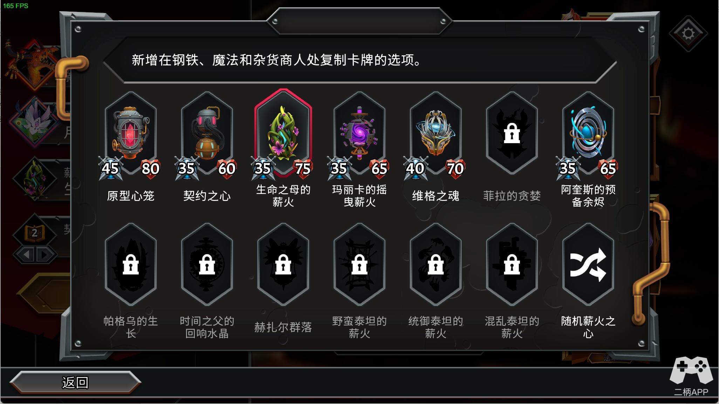Click the locked 混乱泰坦的薪火 heart
719x404 pixels.
(512, 265)
